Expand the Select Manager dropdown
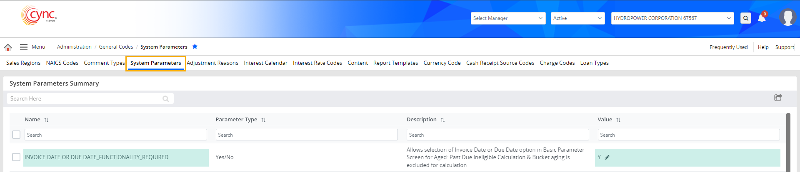This screenshot has width=800, height=172. pos(508,18)
